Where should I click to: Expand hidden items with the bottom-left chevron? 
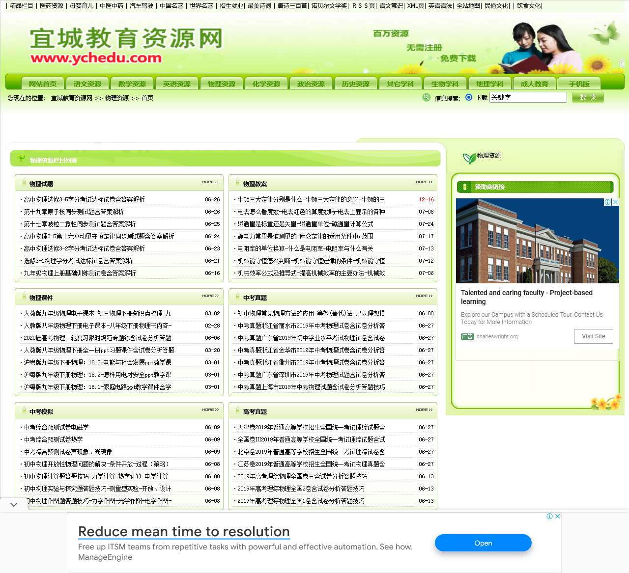pos(13,504)
